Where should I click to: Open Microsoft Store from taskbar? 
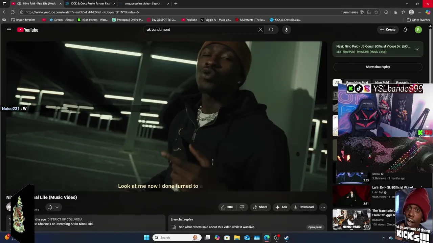[227, 238]
